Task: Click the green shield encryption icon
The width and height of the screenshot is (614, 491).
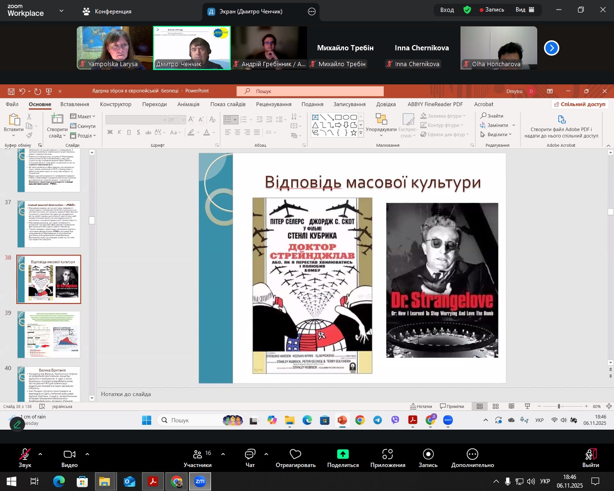Action: pos(467,10)
